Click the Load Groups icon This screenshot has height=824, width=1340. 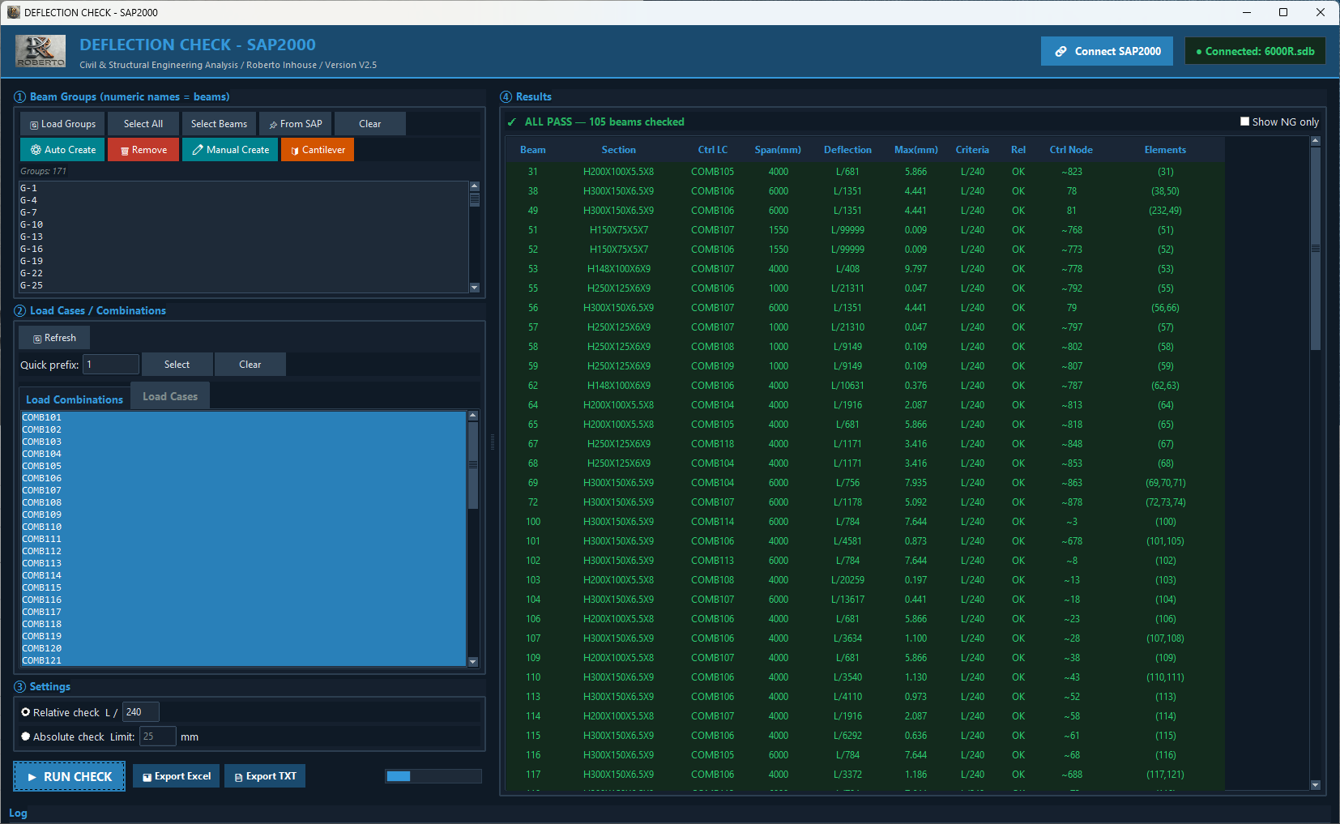coord(34,125)
